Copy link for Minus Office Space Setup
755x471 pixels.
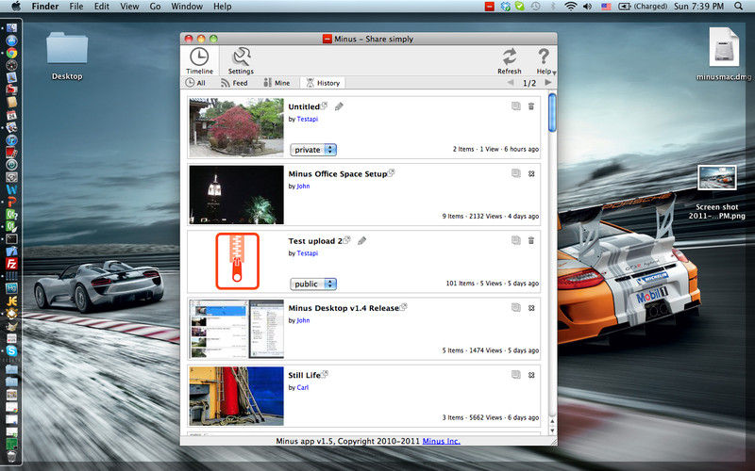[515, 173]
